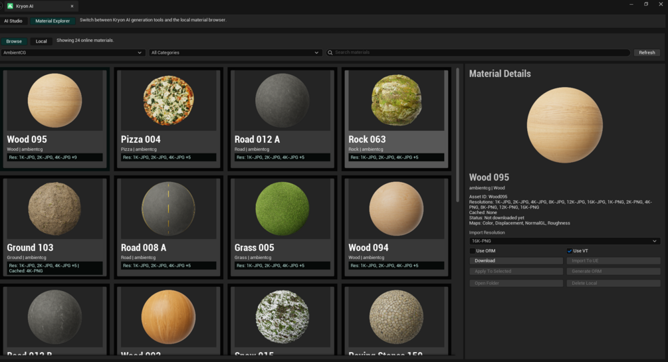
Task: Switch to the Material Explorer tab
Action: [x=53, y=21]
